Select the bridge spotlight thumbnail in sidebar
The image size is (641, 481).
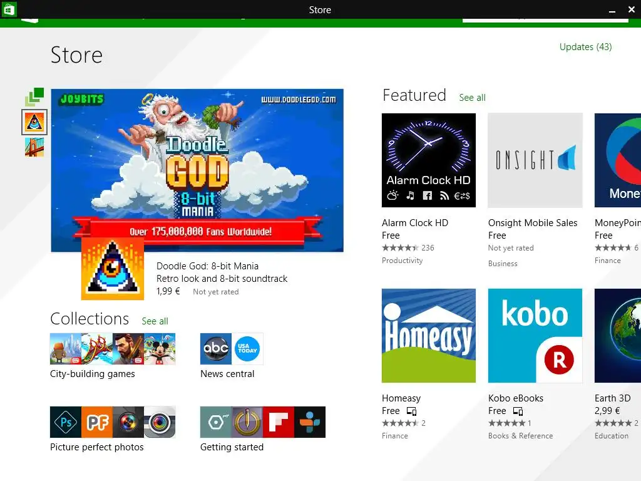point(34,147)
